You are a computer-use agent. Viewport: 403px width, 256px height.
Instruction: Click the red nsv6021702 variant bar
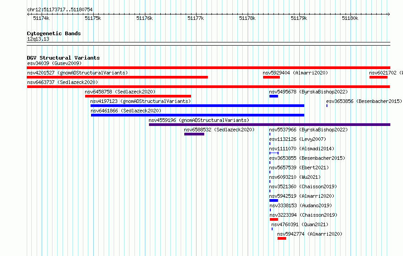(x=379, y=77)
